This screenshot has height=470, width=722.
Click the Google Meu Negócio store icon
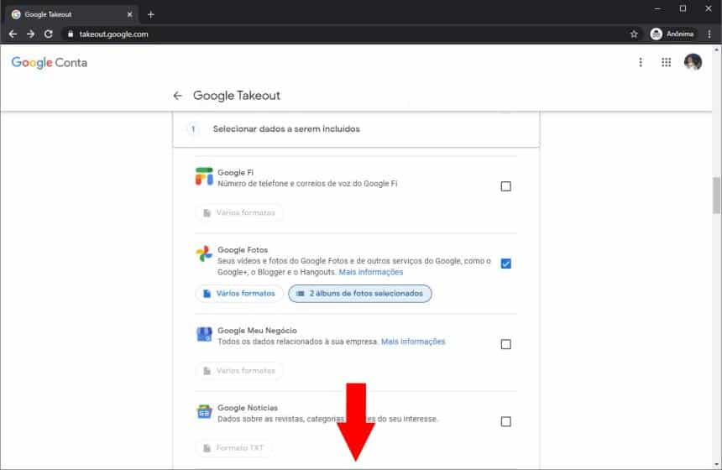click(204, 334)
